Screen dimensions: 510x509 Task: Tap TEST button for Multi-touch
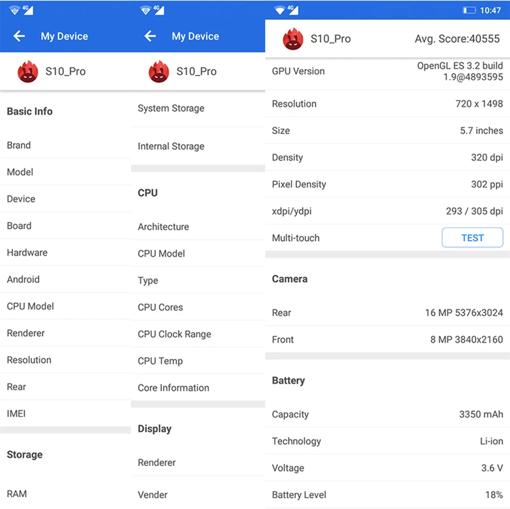click(472, 238)
